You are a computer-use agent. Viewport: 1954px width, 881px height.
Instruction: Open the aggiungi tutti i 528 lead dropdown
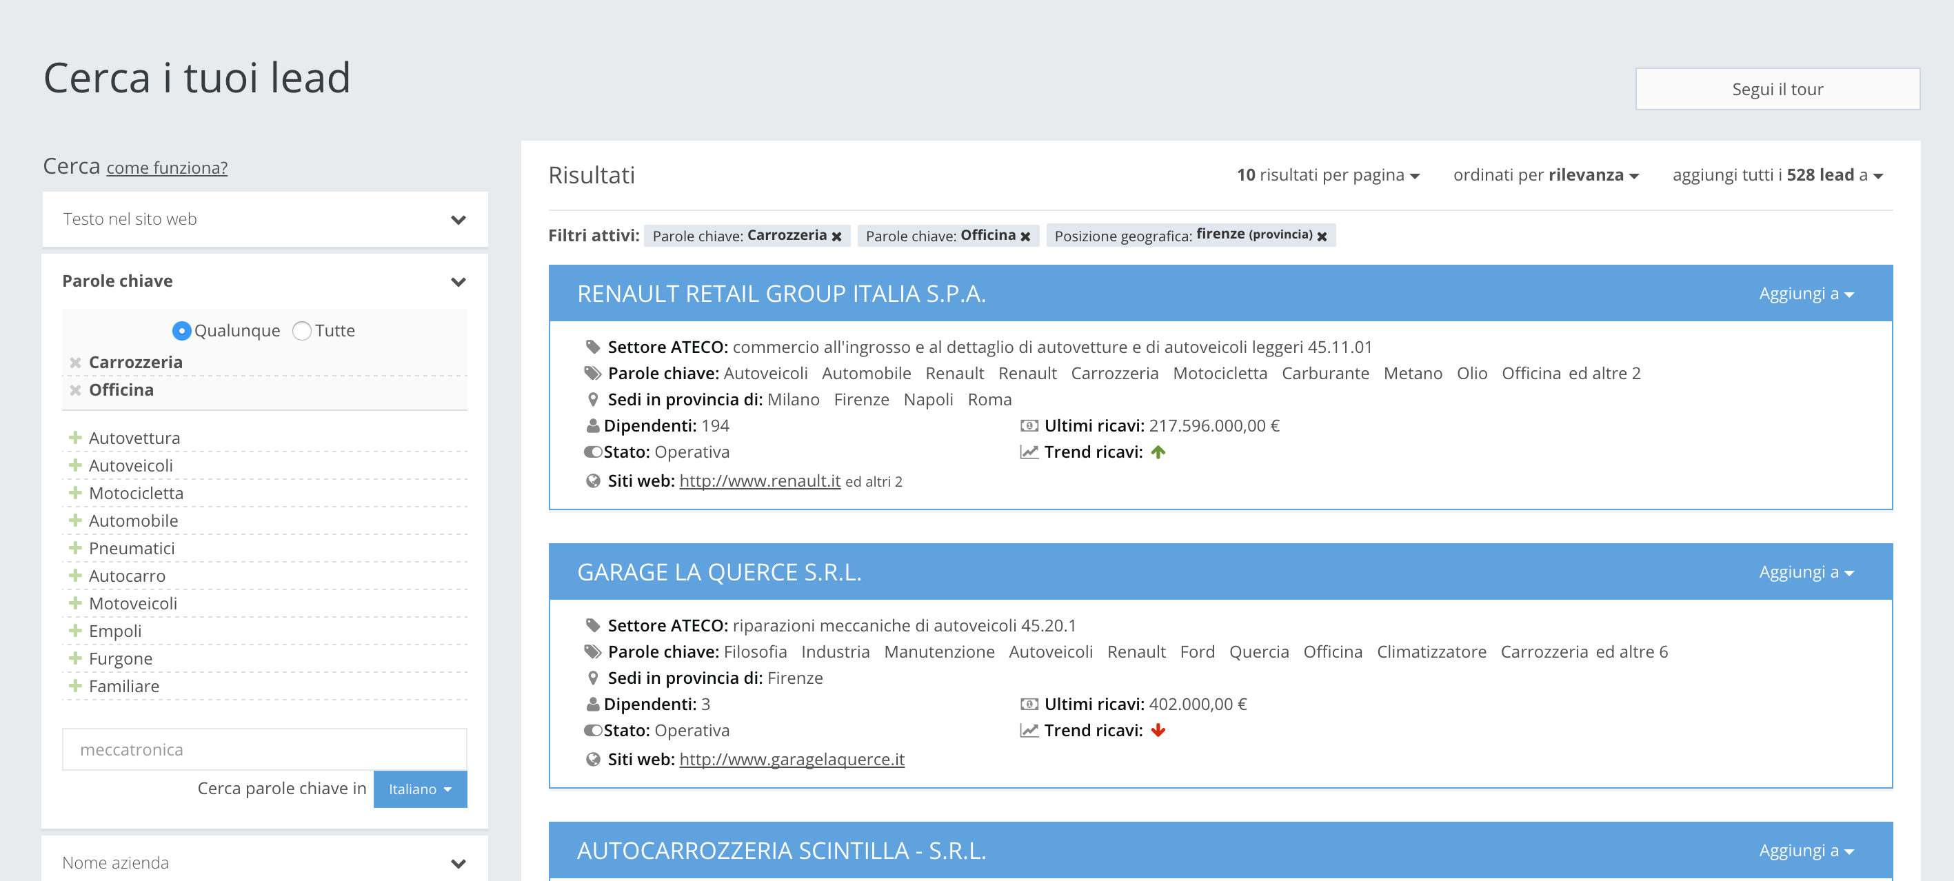[1777, 175]
